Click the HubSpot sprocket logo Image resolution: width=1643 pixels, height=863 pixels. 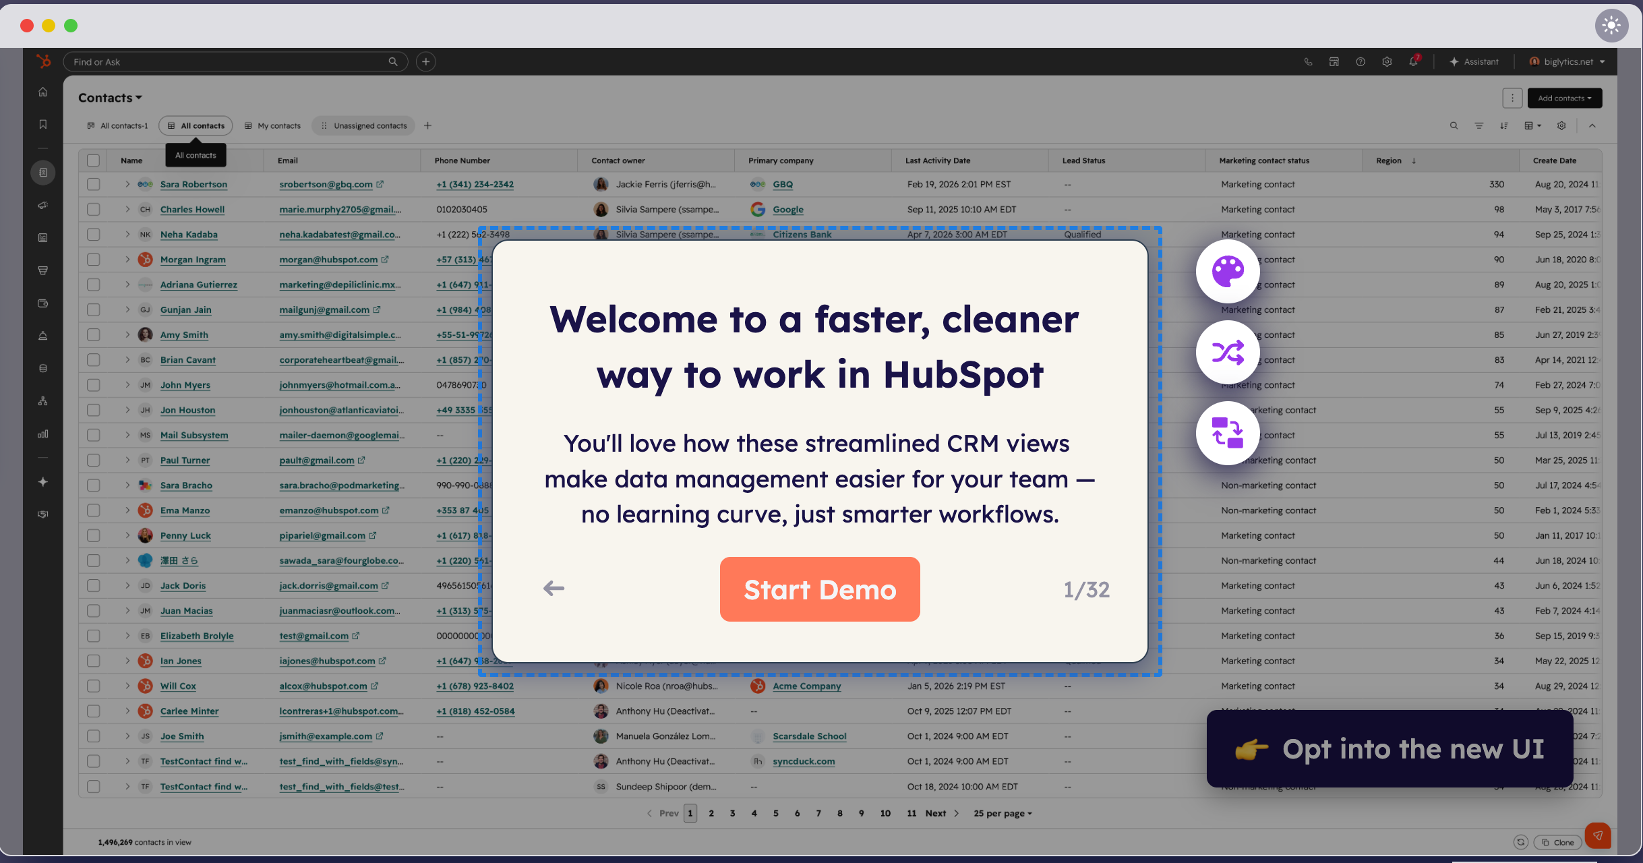(43, 61)
